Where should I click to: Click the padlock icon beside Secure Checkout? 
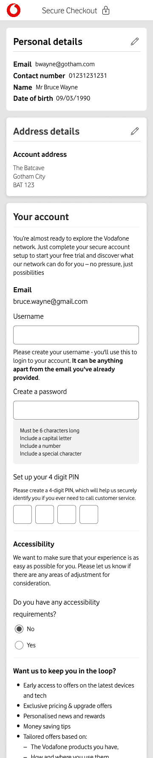[x=106, y=10]
